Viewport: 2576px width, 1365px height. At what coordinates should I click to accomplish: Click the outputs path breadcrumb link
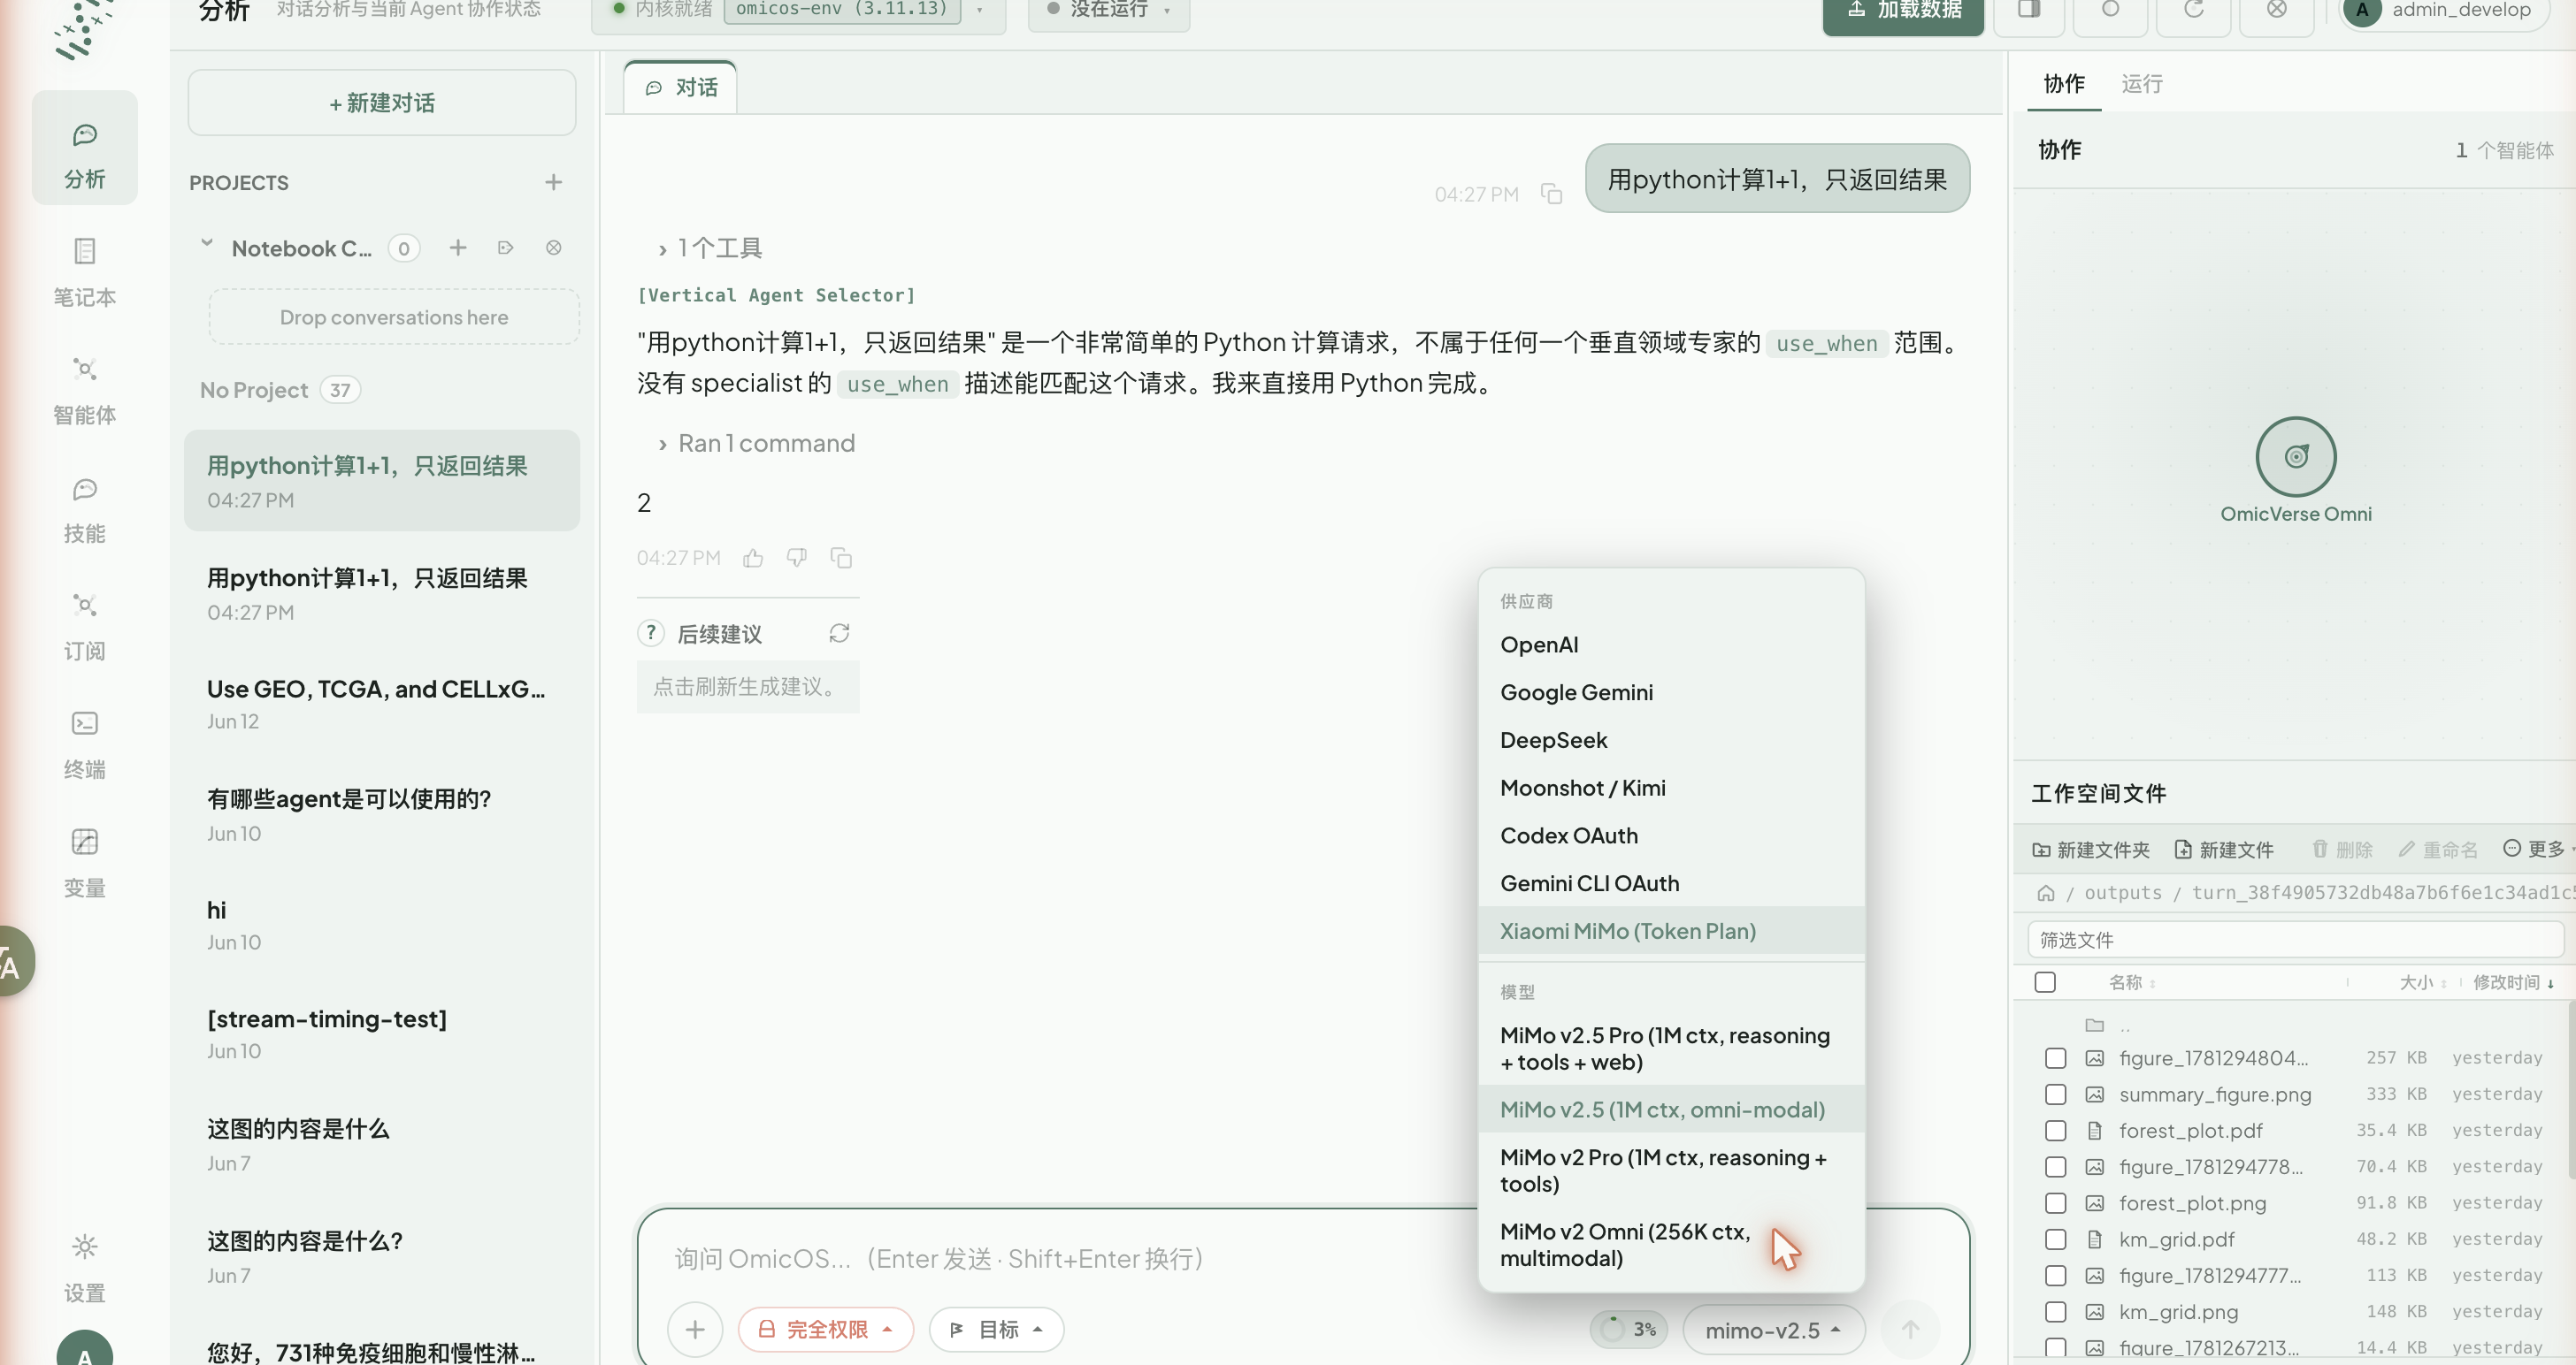click(2122, 892)
